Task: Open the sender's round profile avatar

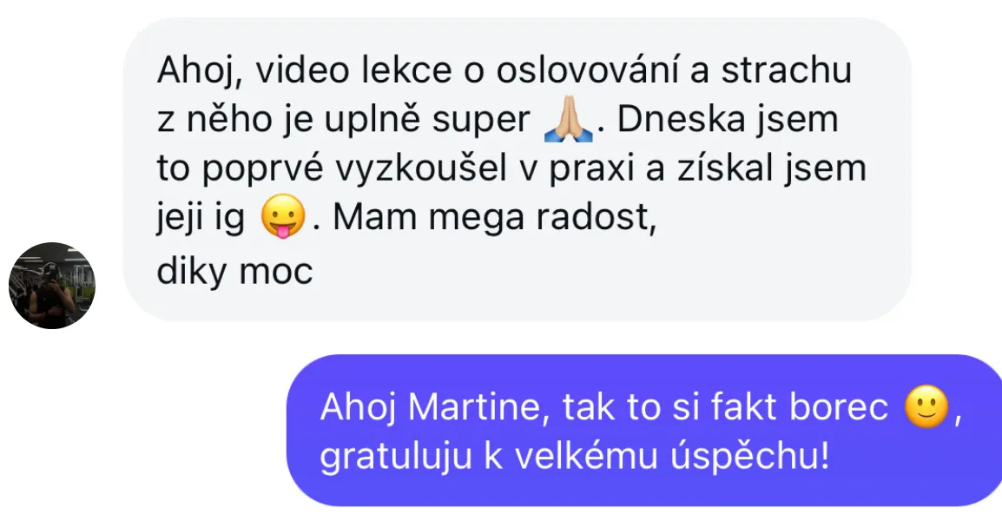Action: 52,286
